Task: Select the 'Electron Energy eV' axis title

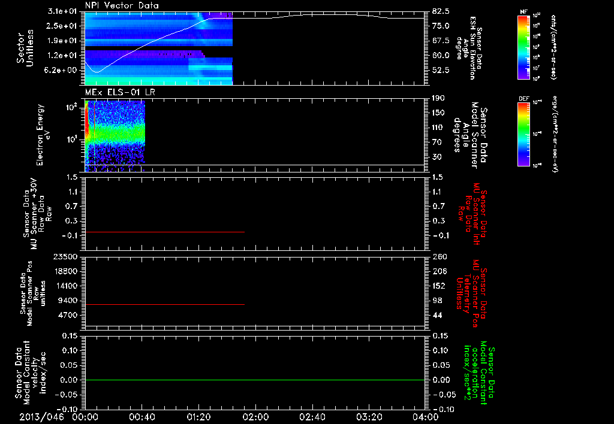Action: tap(43, 135)
